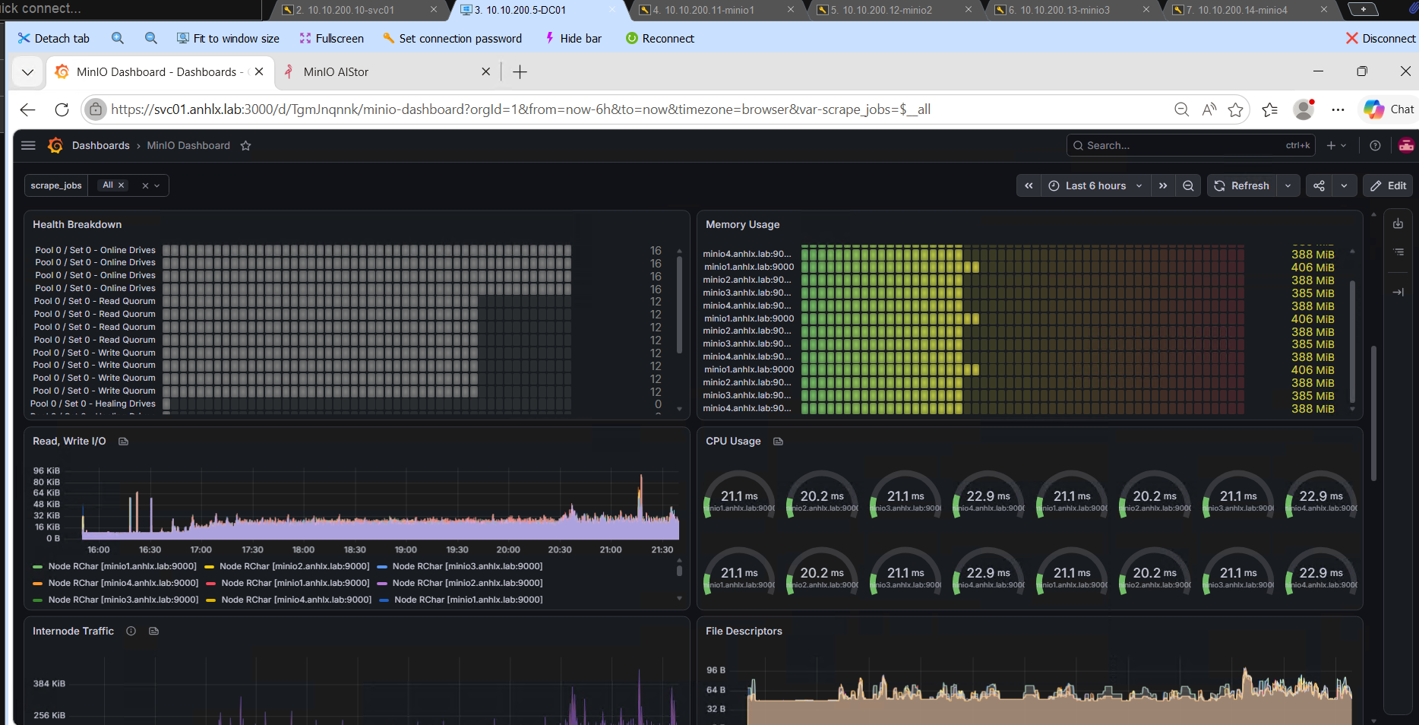Viewport: 1419px width, 725px height.
Task: Click the panel links icon beside Internode Traffic
Action: pos(153,632)
